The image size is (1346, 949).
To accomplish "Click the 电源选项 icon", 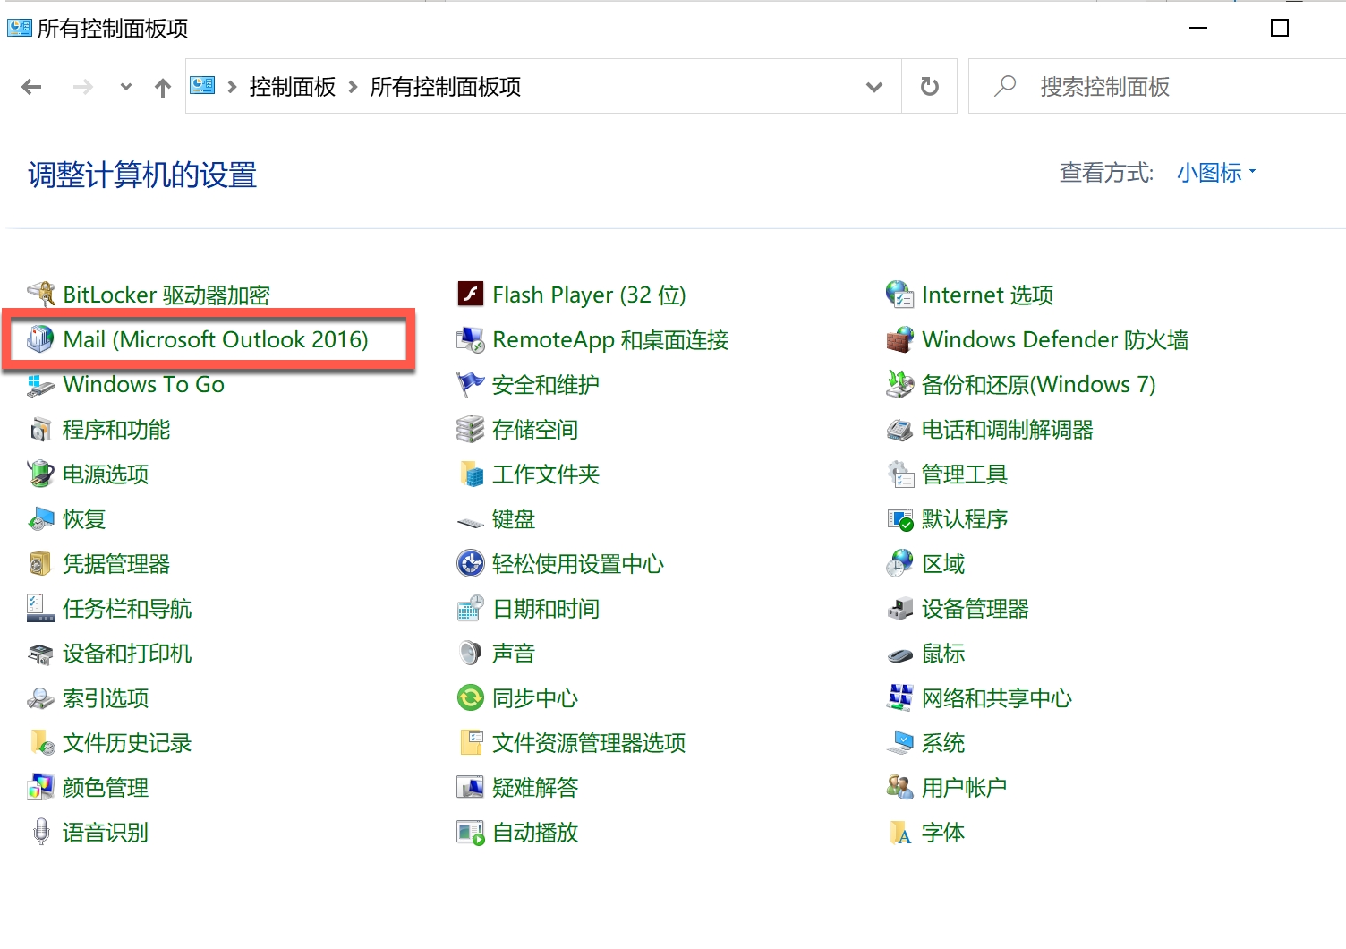I will point(40,474).
